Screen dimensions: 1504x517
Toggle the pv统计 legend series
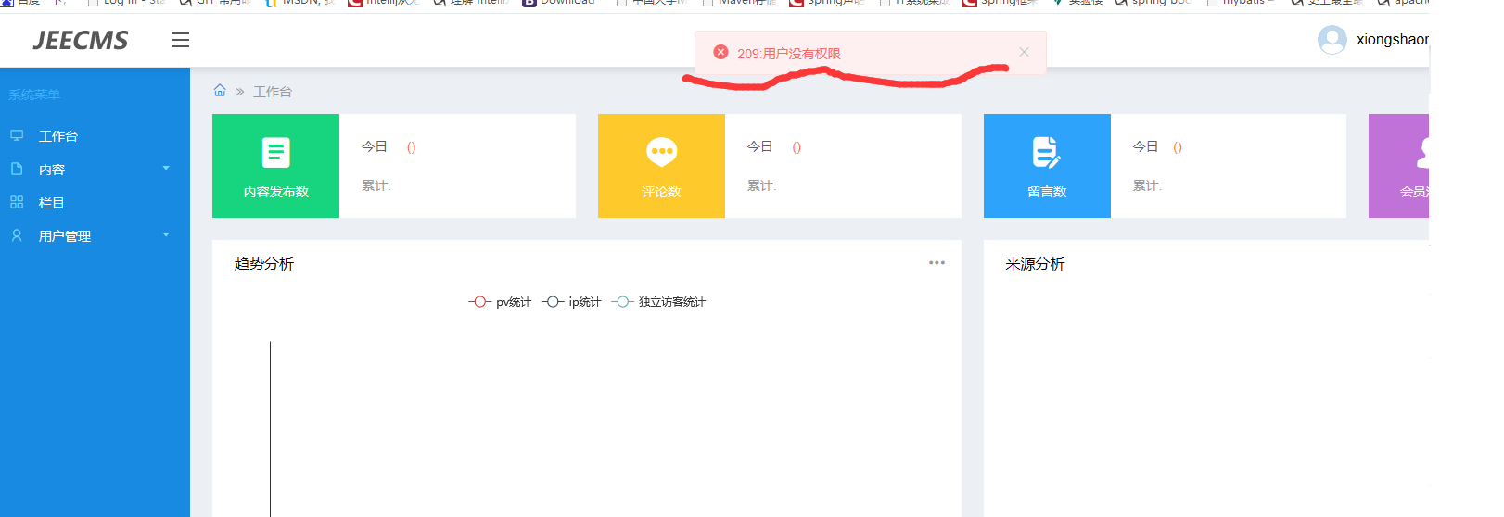[x=500, y=302]
